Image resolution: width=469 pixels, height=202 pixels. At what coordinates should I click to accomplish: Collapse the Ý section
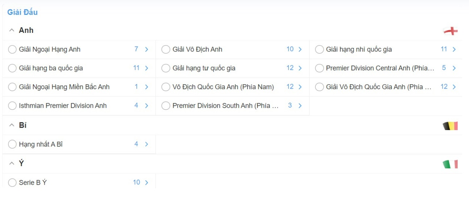click(x=12, y=164)
